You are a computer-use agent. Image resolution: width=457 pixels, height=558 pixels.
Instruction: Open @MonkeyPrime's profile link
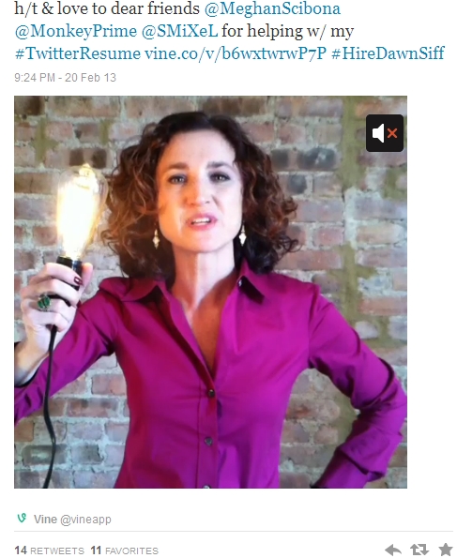75,31
